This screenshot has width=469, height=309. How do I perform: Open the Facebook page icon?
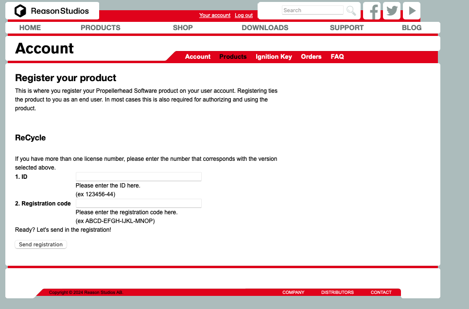371,11
